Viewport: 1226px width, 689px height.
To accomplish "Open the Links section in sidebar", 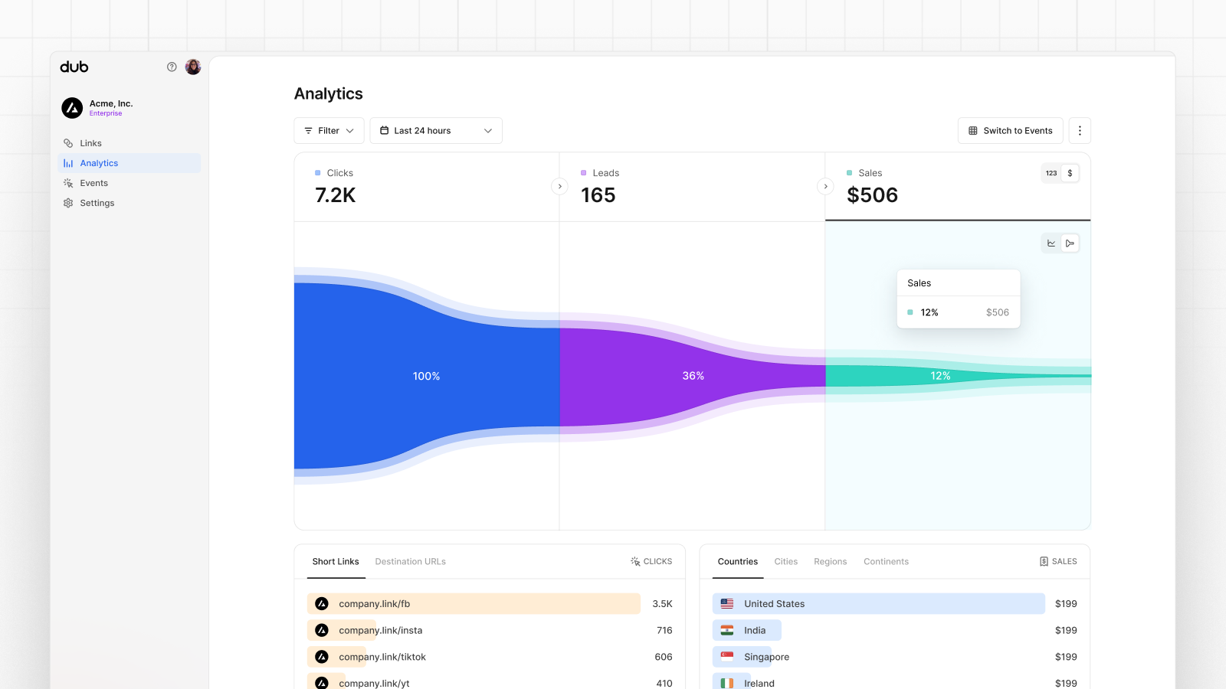I will tap(90, 142).
